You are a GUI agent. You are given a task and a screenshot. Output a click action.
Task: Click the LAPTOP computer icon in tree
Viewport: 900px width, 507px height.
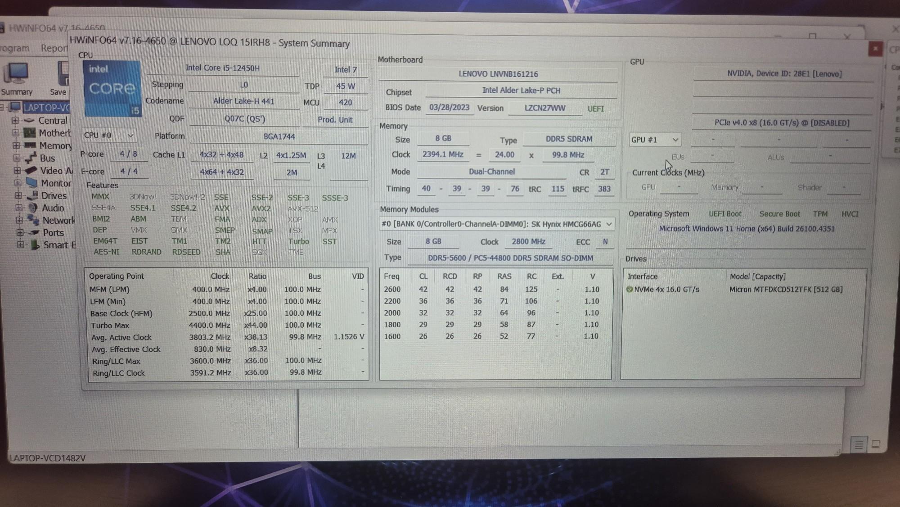coord(15,107)
